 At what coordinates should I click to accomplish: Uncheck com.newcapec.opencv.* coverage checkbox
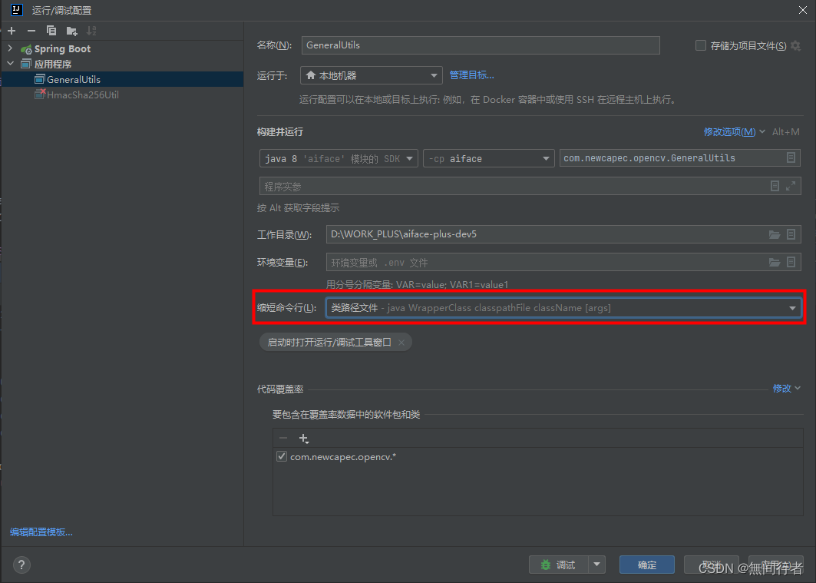[x=282, y=456]
